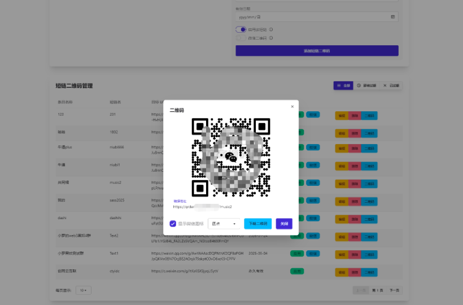
Task: Open the 圆点 QR style dropdown
Action: point(224,224)
